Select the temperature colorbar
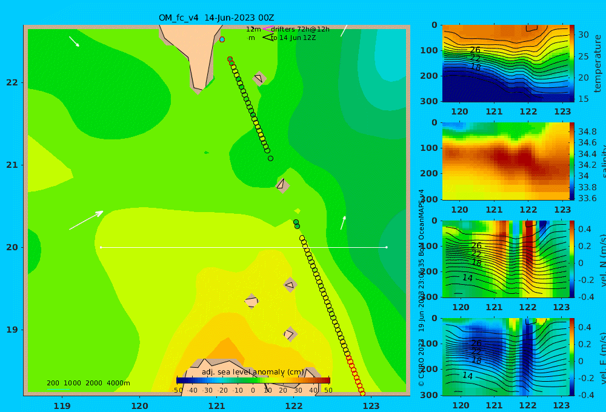Screen dimensions: 606x412 [572, 64]
